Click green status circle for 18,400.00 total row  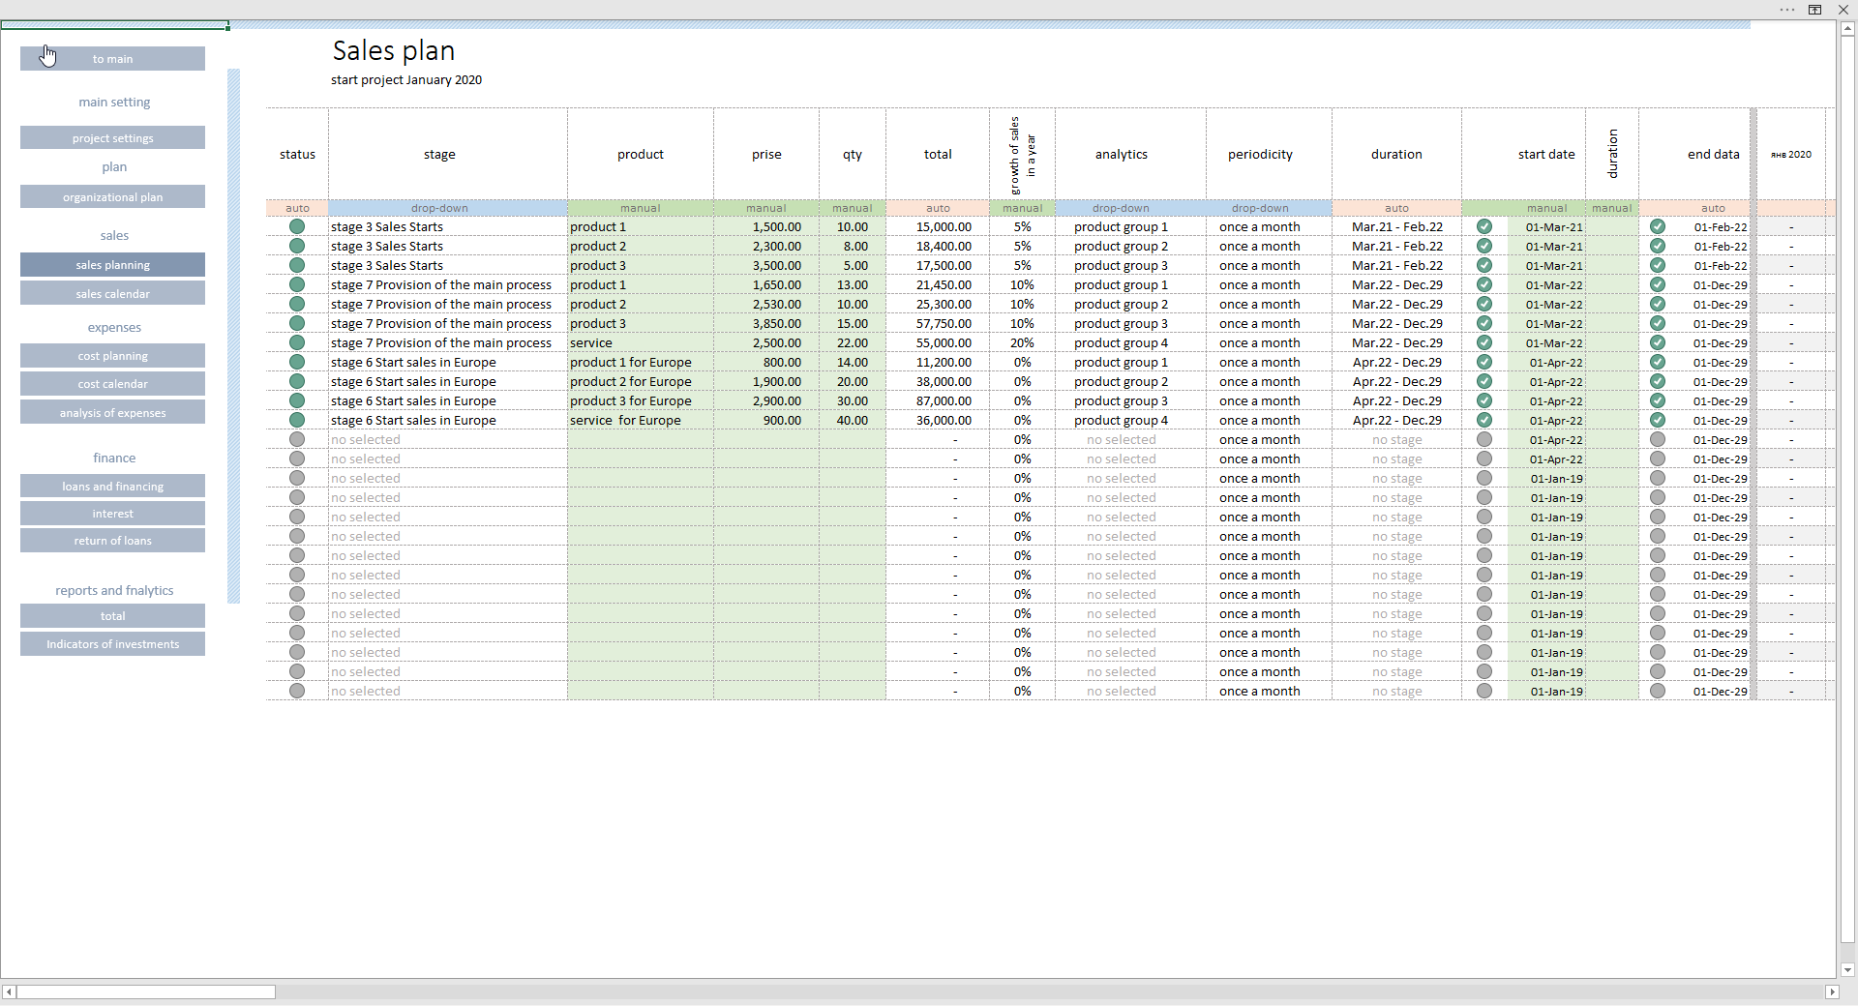click(297, 246)
